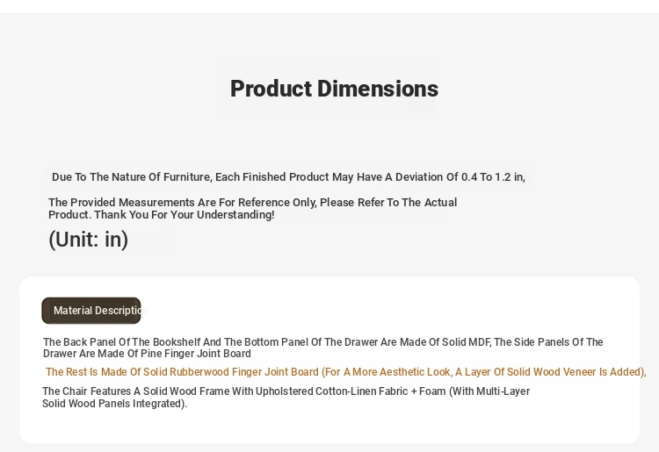Click the Product Dimensions heading

point(334,89)
